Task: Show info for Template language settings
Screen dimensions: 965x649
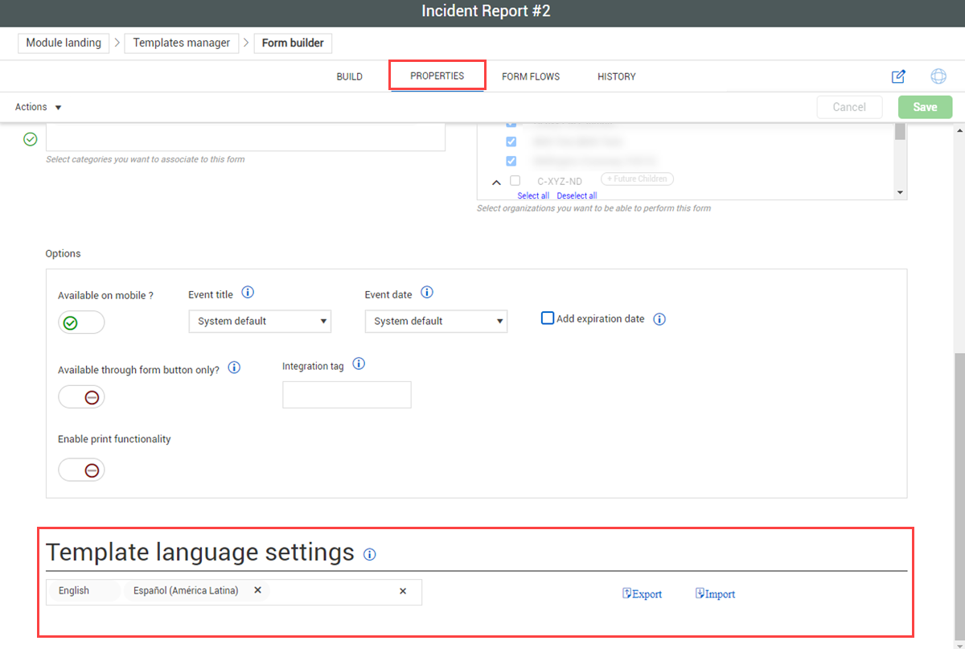Action: [370, 554]
